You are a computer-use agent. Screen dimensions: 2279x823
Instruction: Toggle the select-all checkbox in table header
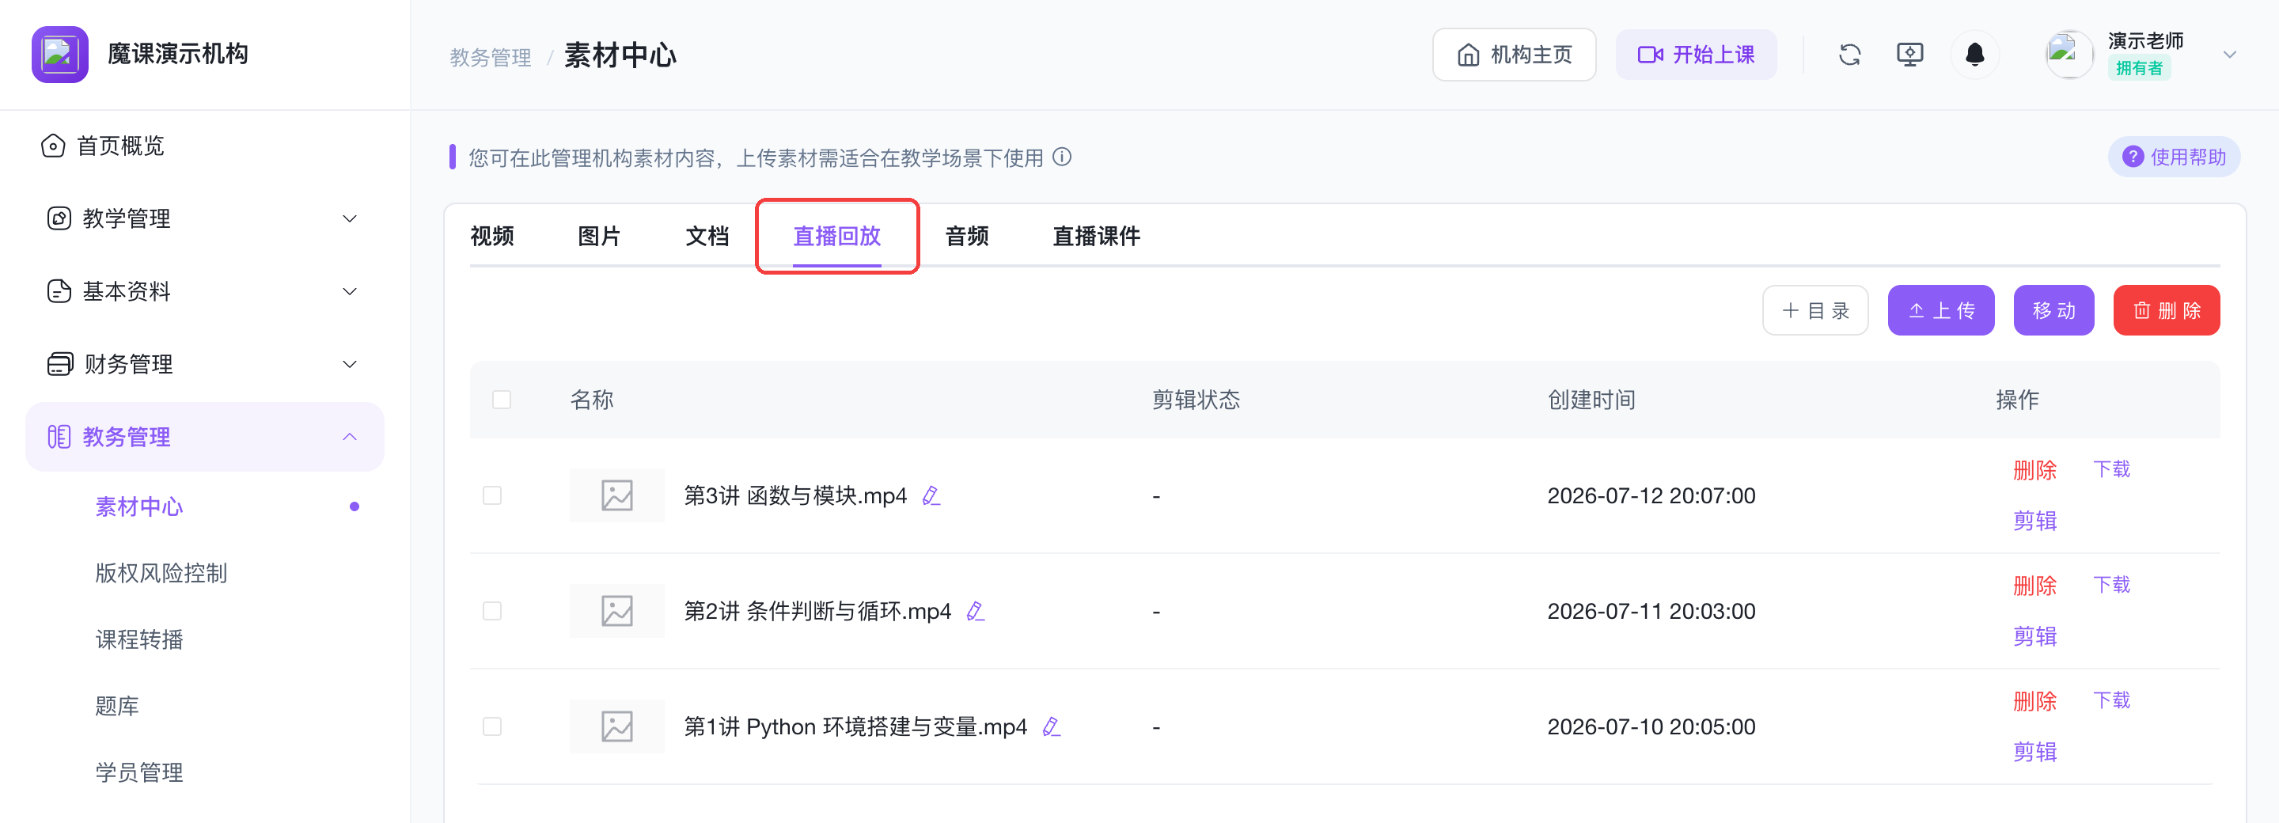[502, 400]
